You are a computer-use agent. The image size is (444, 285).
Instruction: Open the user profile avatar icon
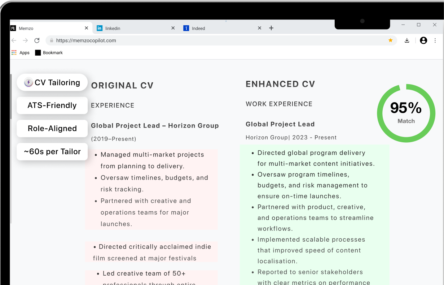(x=423, y=40)
